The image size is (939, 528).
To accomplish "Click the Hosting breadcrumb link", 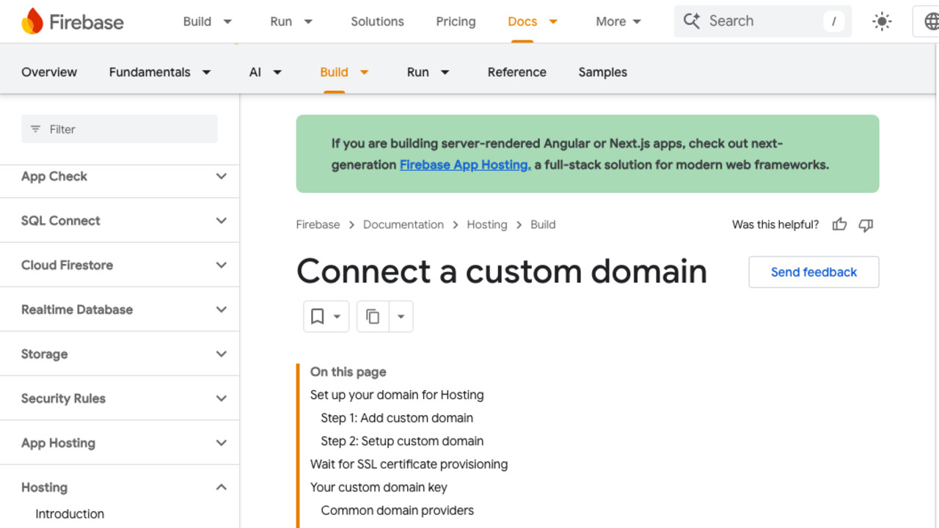I will pyautogui.click(x=487, y=224).
